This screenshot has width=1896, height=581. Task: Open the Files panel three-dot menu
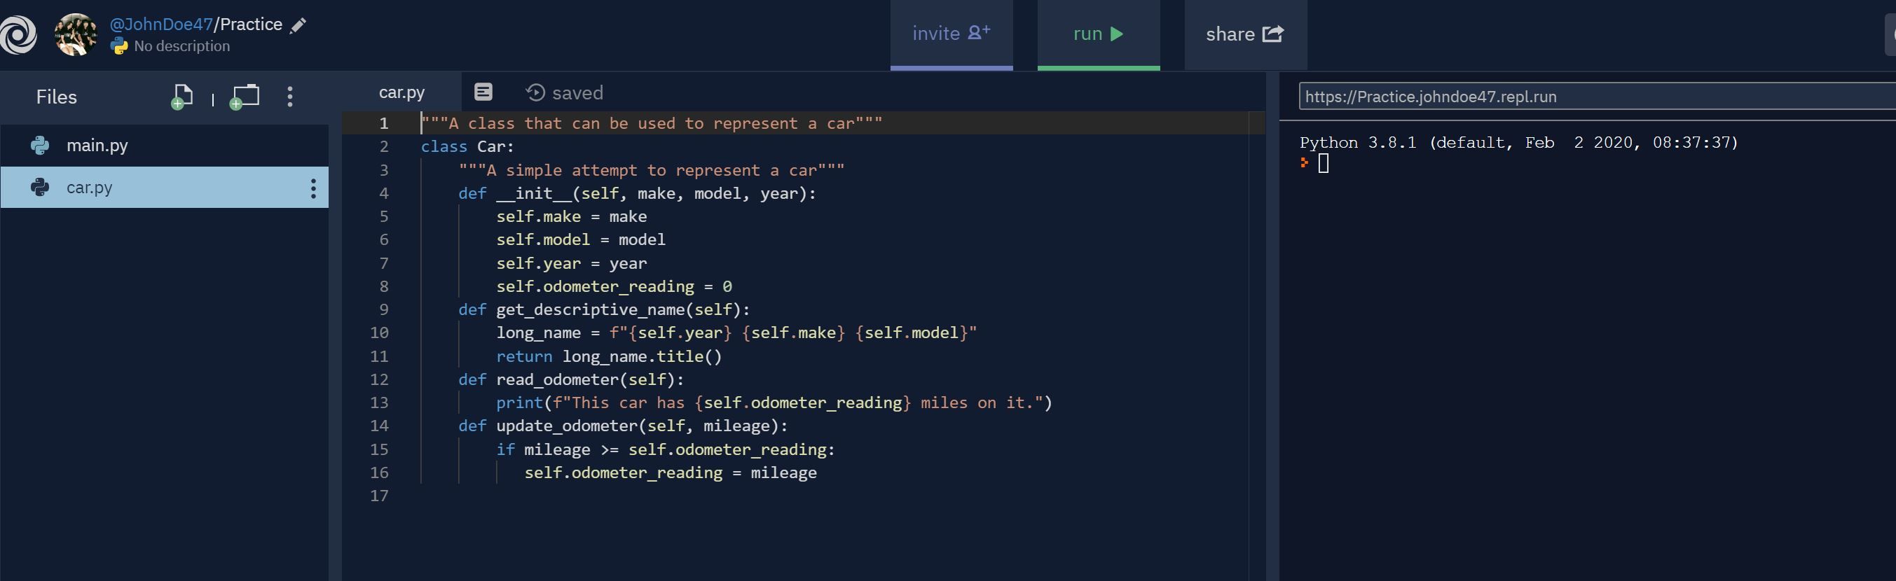[x=290, y=97]
